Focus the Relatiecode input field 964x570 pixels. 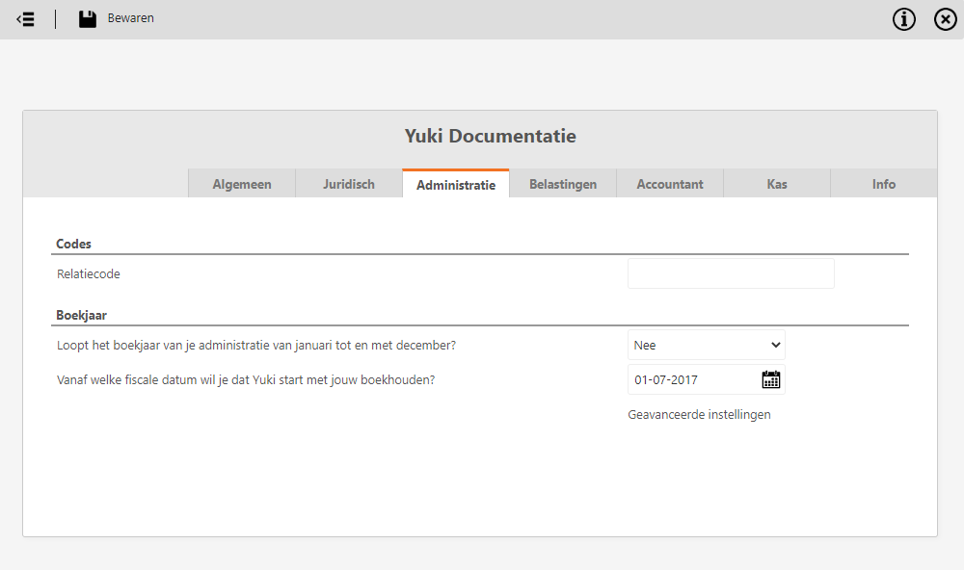(x=731, y=274)
